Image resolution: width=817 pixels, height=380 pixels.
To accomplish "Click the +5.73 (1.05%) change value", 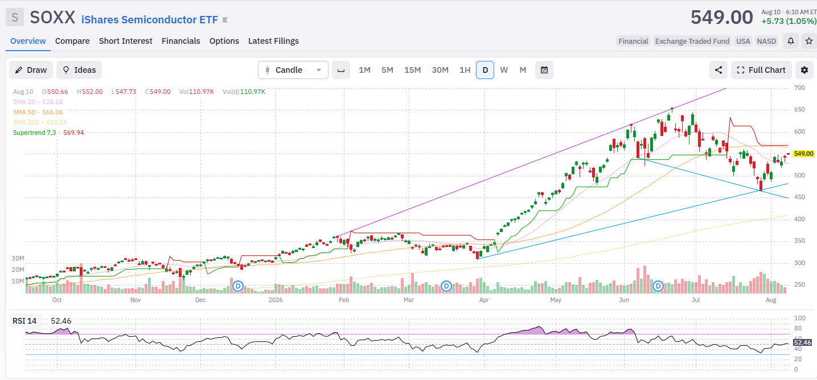I will pyautogui.click(x=789, y=21).
